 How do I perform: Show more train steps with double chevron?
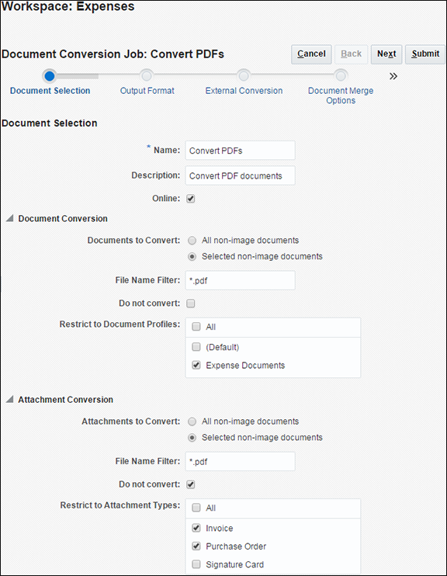(x=393, y=76)
